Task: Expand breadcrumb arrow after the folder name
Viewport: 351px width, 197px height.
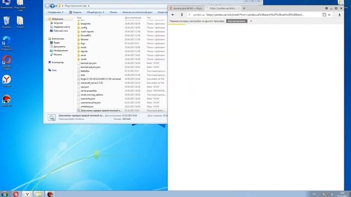Action: pos(89,6)
